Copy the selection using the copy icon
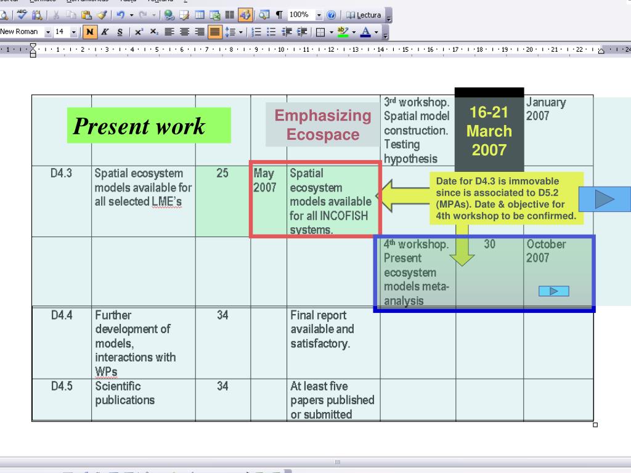 tap(71, 15)
